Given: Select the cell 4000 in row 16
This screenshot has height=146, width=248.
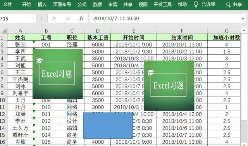Looking at the screenshot, I should point(98,142).
